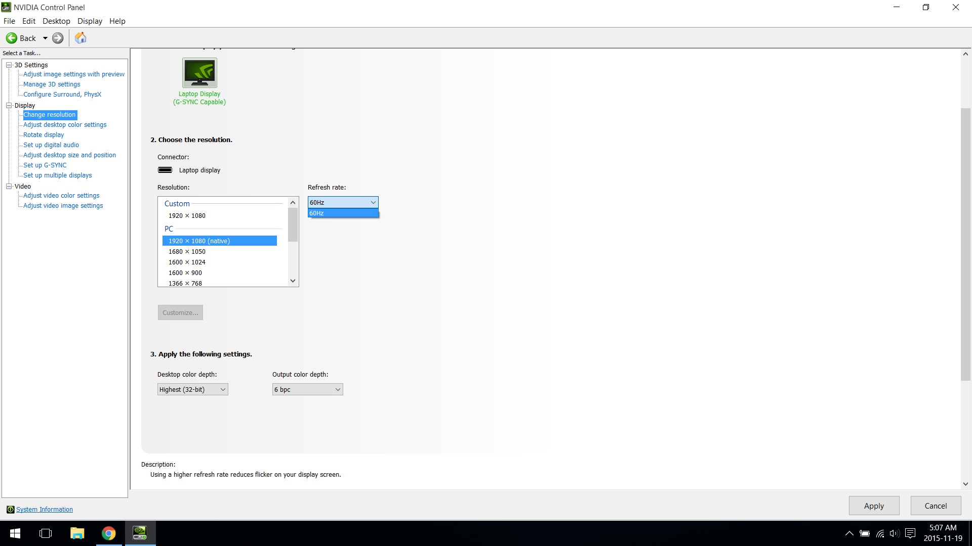Click the Cancel button
The width and height of the screenshot is (972, 546).
coord(936,506)
